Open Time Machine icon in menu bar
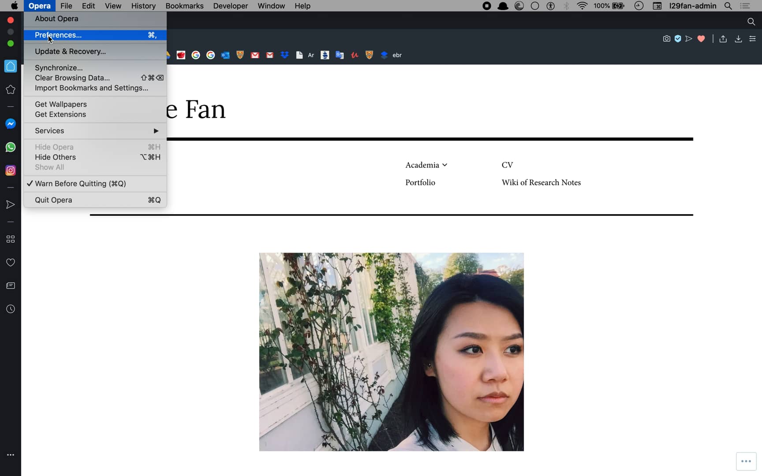This screenshot has height=476, width=762. coord(639,6)
